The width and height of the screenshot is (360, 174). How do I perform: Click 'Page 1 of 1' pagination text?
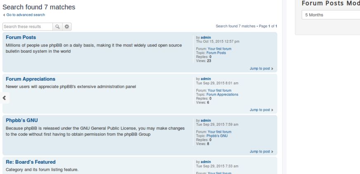pos(268,26)
